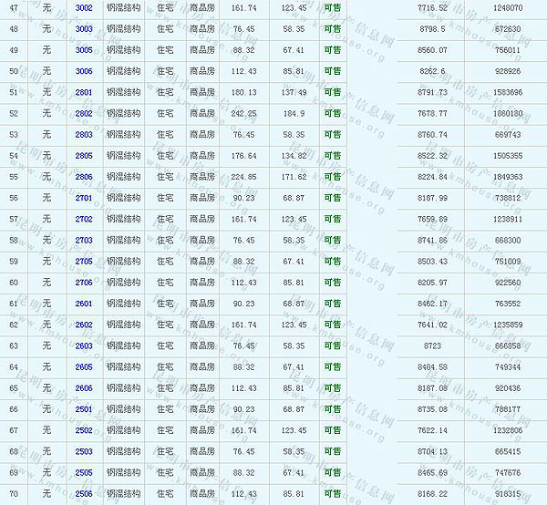This screenshot has width=547, height=505.
Task: Open room 2501 link
Action: (84, 409)
